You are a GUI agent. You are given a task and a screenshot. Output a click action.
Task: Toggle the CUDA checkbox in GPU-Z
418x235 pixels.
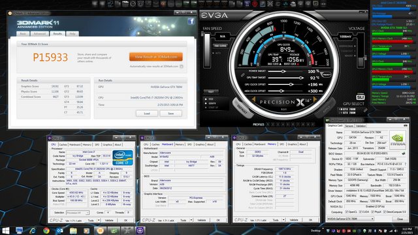[361, 211]
